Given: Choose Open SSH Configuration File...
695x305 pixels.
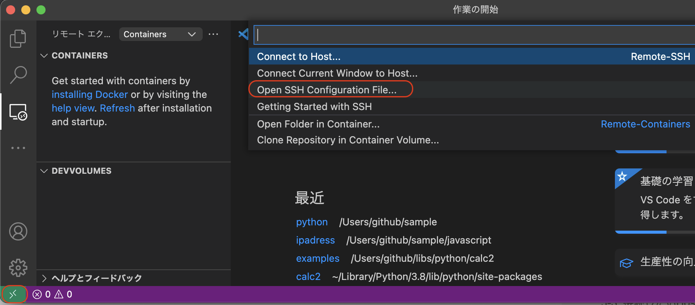Looking at the screenshot, I should (x=472, y=90).
